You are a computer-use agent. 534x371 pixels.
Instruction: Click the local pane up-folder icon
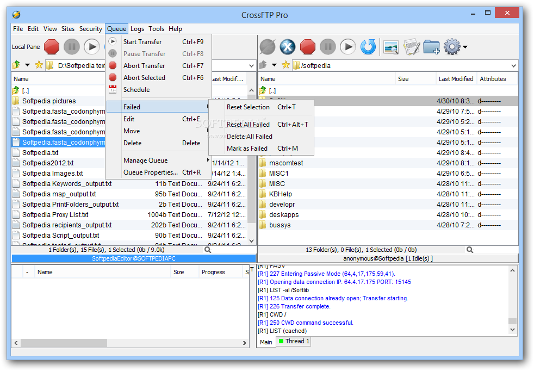16,65
